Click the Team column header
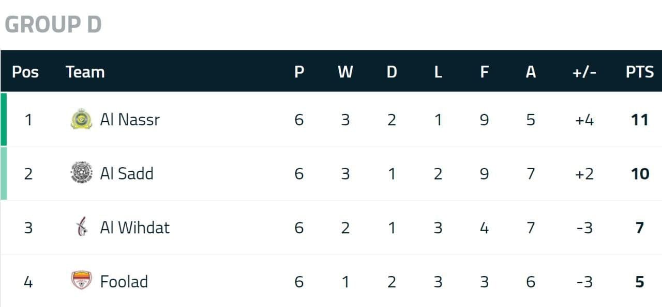 [x=85, y=72]
